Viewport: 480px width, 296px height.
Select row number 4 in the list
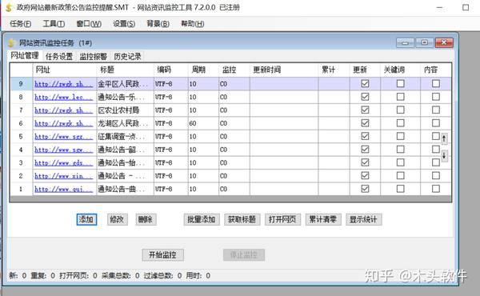(x=21, y=150)
